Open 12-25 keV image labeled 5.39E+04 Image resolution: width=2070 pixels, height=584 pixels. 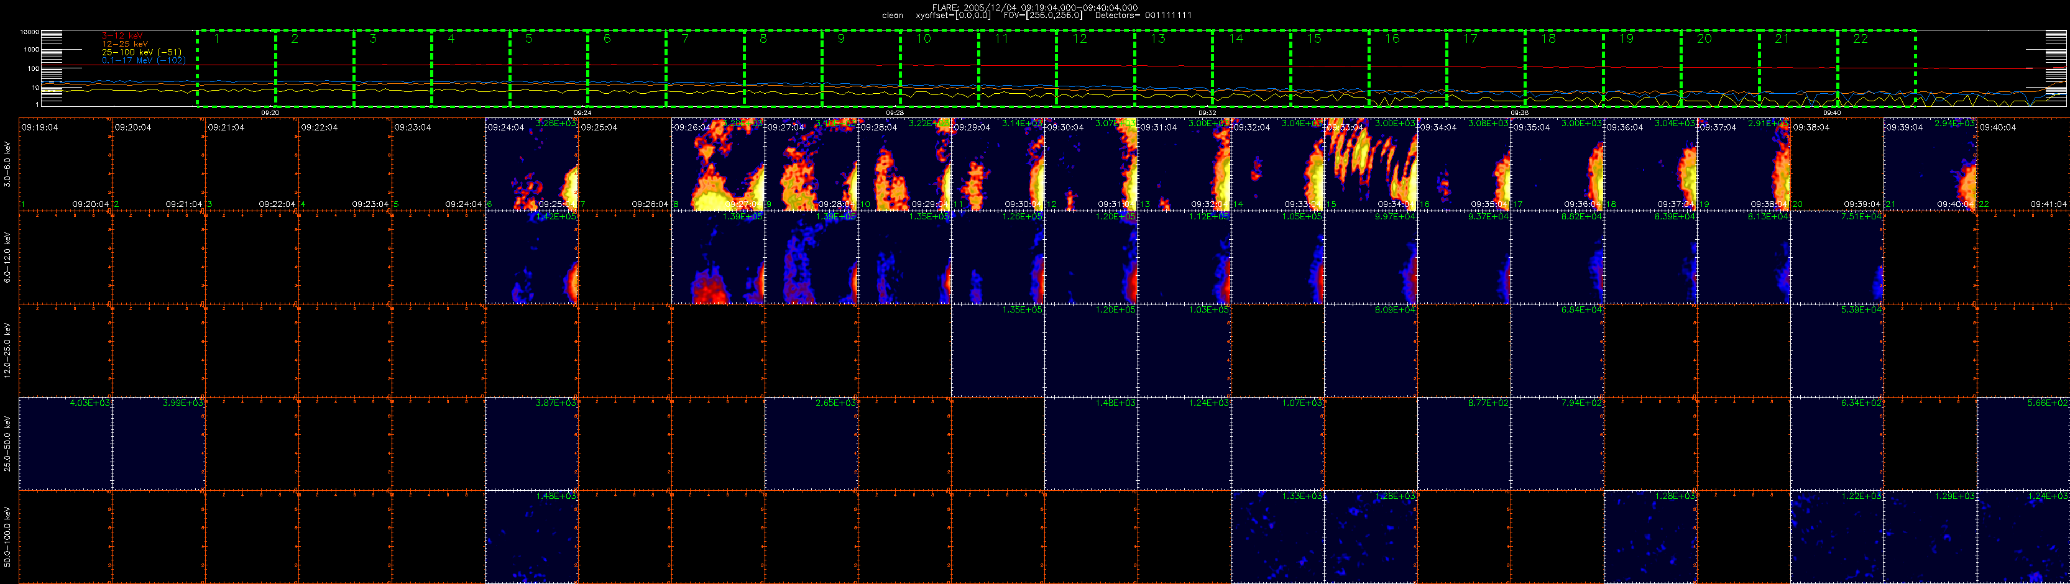[x=1837, y=351]
